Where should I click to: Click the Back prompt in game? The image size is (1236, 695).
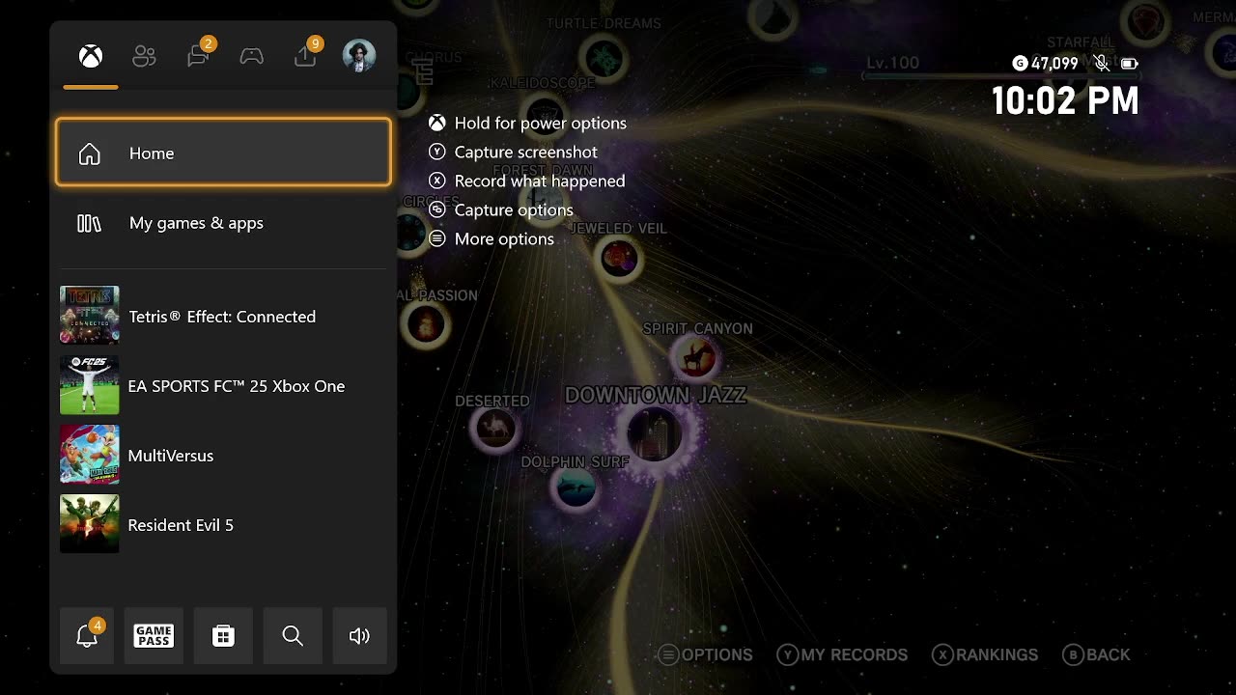(x=1096, y=654)
